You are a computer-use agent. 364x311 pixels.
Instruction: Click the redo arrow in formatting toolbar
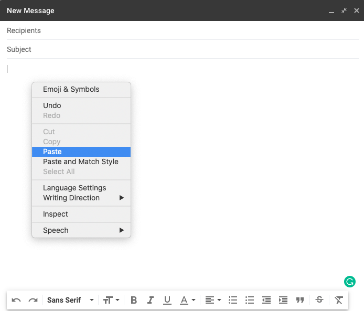coord(33,300)
